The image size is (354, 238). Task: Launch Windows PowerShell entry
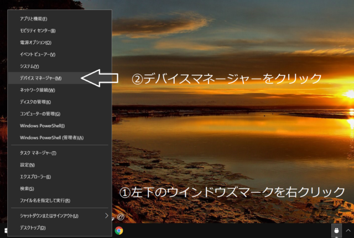[60, 126]
